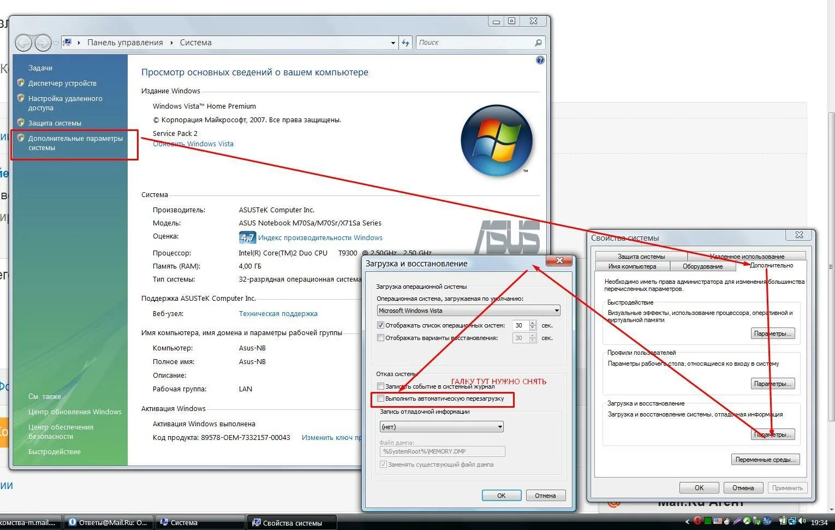Cancel the Загрузка и восстановление dialog
Screen dimensions: 835x530
pos(545,496)
